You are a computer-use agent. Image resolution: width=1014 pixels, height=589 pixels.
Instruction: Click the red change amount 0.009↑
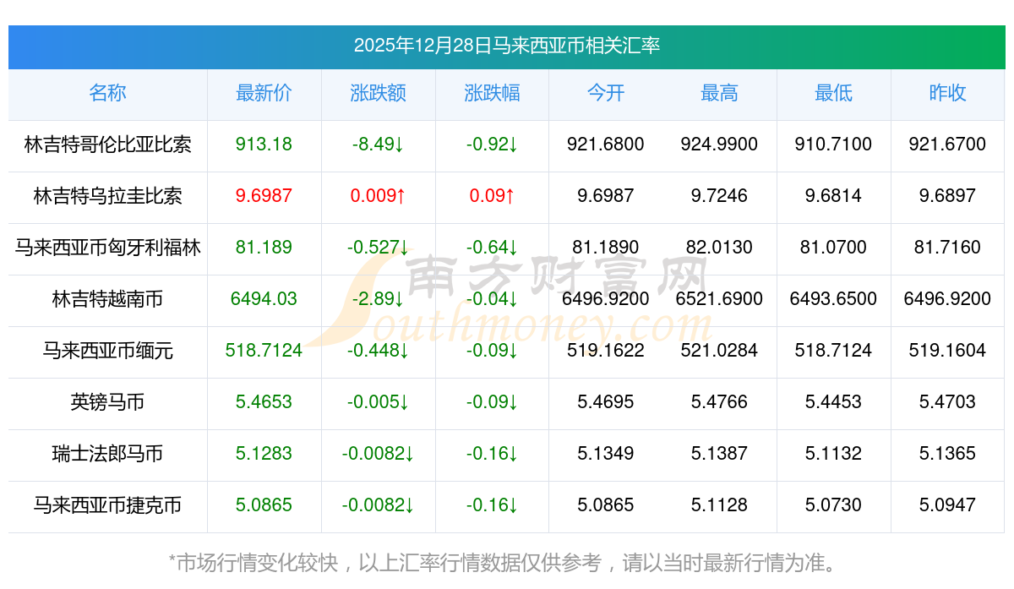tap(378, 196)
